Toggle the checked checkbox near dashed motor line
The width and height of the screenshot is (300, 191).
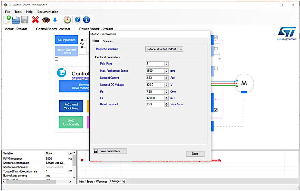click(216, 110)
